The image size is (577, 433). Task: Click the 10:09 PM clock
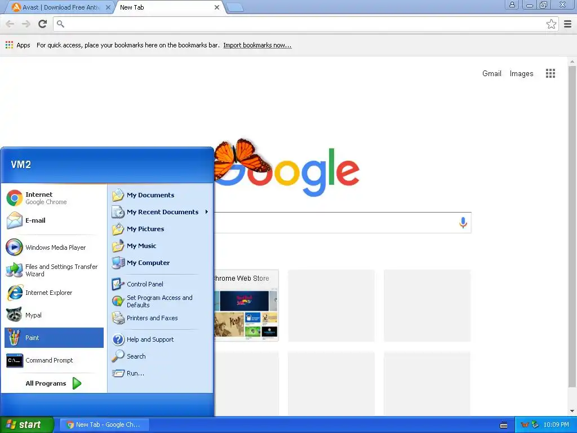[556, 425]
